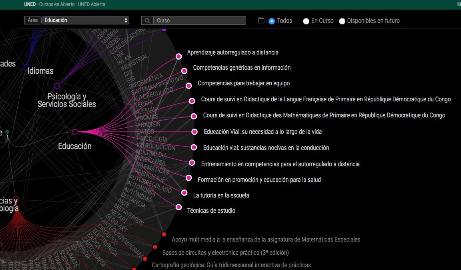Click pink node for La tutoría en la escuela
This screenshot has height=270, width=461.
pos(184,193)
